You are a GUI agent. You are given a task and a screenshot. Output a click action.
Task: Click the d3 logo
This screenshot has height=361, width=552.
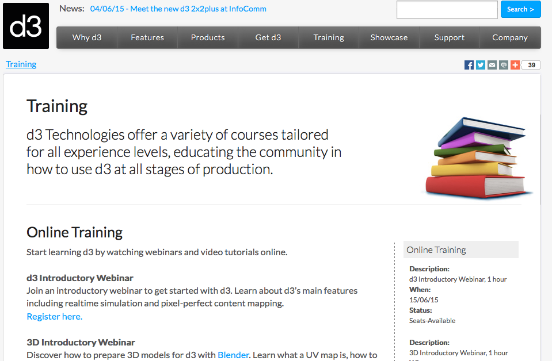tap(26, 26)
